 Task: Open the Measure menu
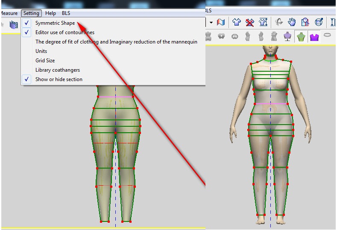[x=9, y=13]
